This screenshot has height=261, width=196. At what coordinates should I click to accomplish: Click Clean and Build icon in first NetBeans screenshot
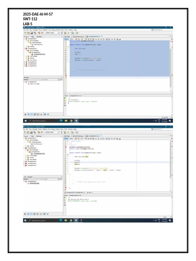tap(65, 33)
